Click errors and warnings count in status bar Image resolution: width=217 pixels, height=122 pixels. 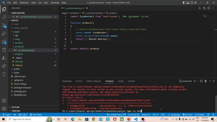click(23, 115)
